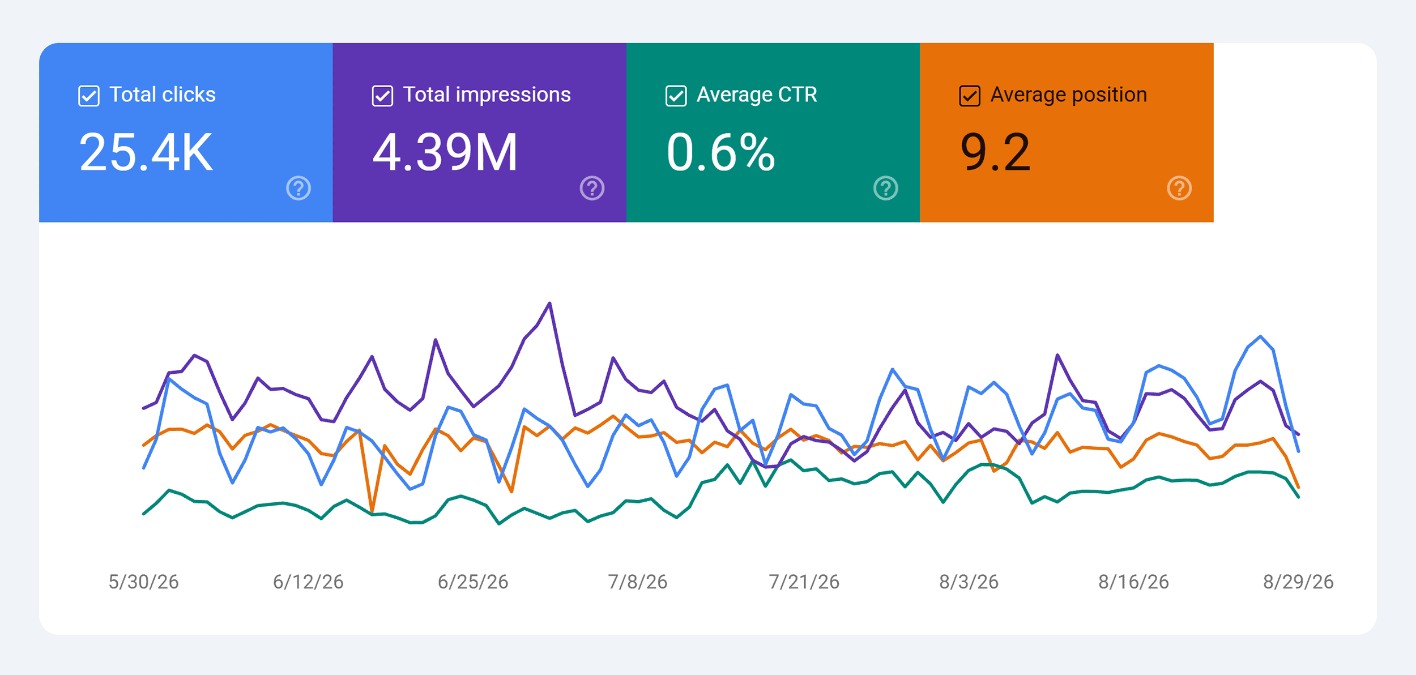Screen dimensions: 1416x675
Task: Toggle the Average position checkbox
Action: coord(970,96)
